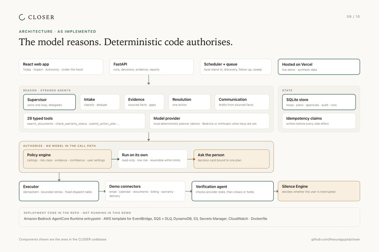Click the 09 / 10 page indicator
Screen dimensions: 379x252
353,16
